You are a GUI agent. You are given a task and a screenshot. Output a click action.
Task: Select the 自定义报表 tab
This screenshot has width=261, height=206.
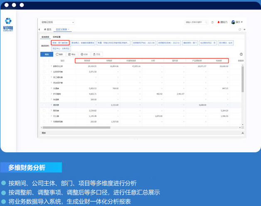click(x=62, y=29)
